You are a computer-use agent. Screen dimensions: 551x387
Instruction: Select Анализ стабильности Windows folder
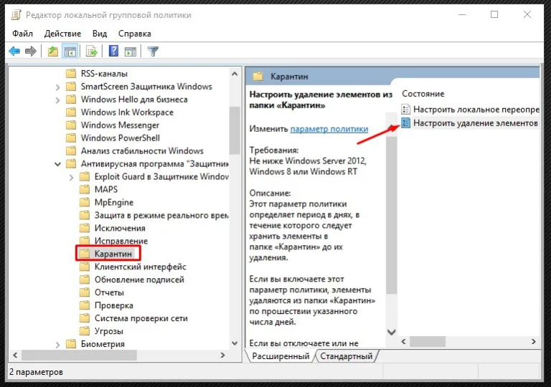(x=142, y=150)
